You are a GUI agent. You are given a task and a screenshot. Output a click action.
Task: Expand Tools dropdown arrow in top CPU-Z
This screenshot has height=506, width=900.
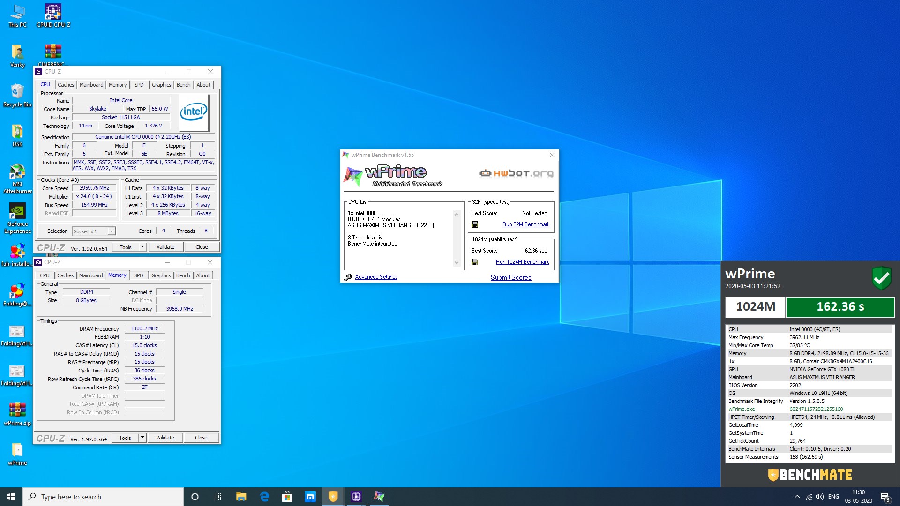click(x=142, y=247)
